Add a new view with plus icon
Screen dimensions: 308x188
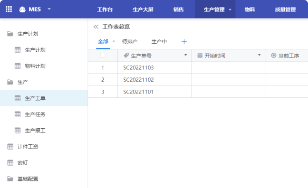pyautogui.click(x=184, y=42)
